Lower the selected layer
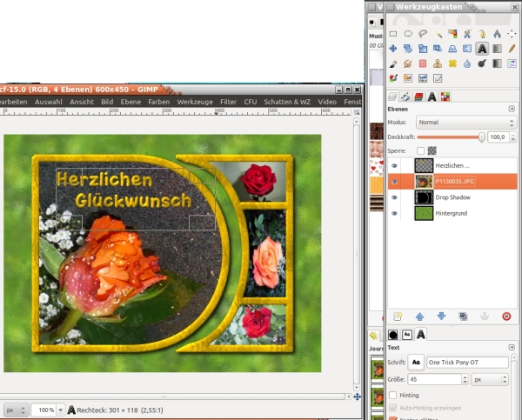The height and width of the screenshot is (420, 522). (441, 317)
